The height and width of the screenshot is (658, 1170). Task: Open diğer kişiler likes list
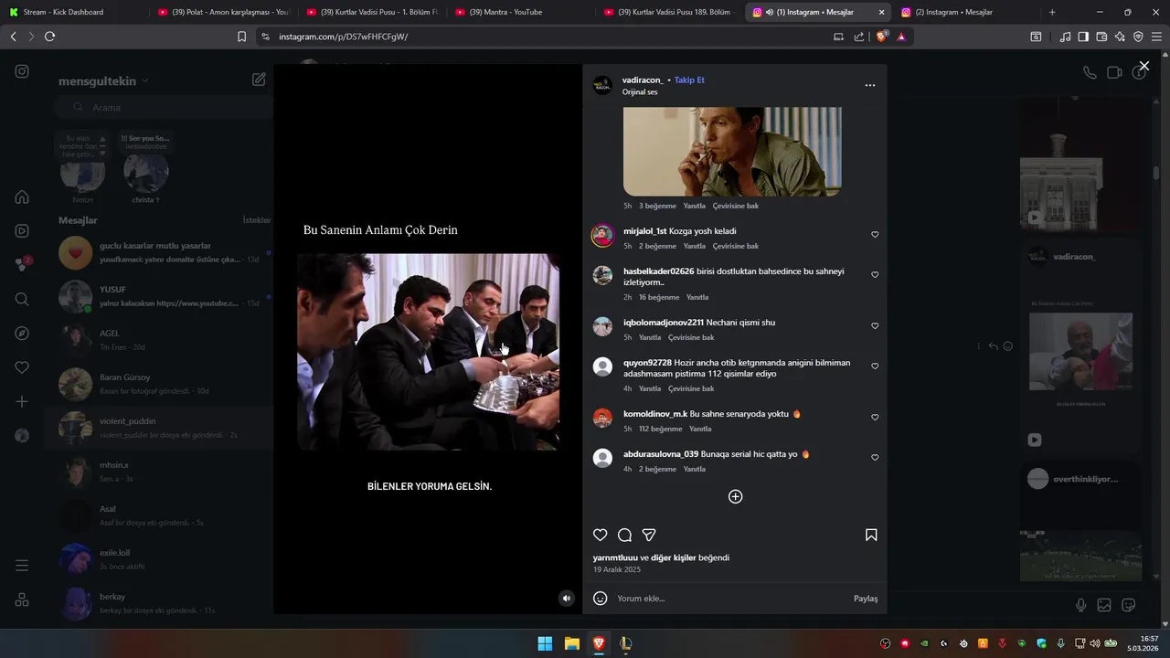click(x=674, y=557)
